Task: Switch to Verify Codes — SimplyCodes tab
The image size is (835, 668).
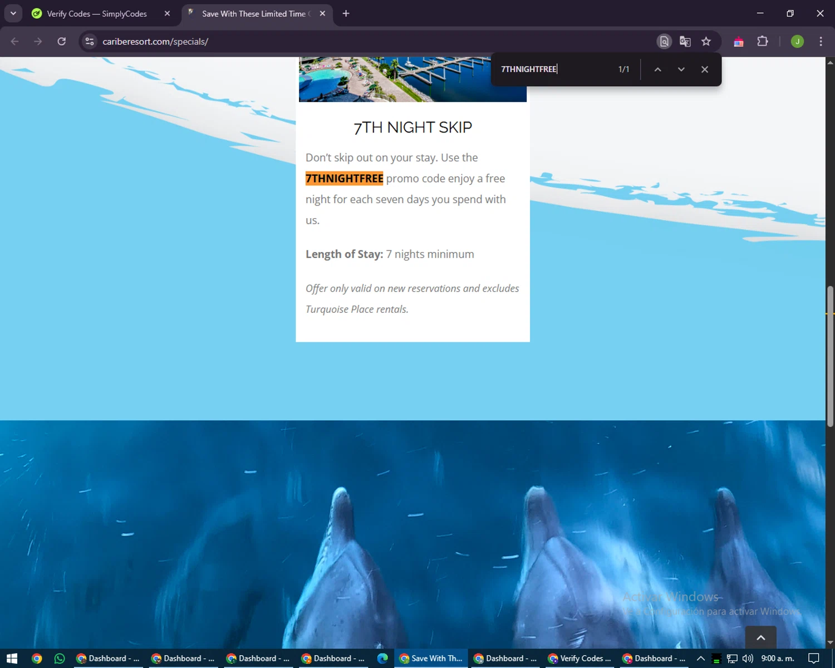Action: [x=96, y=13]
